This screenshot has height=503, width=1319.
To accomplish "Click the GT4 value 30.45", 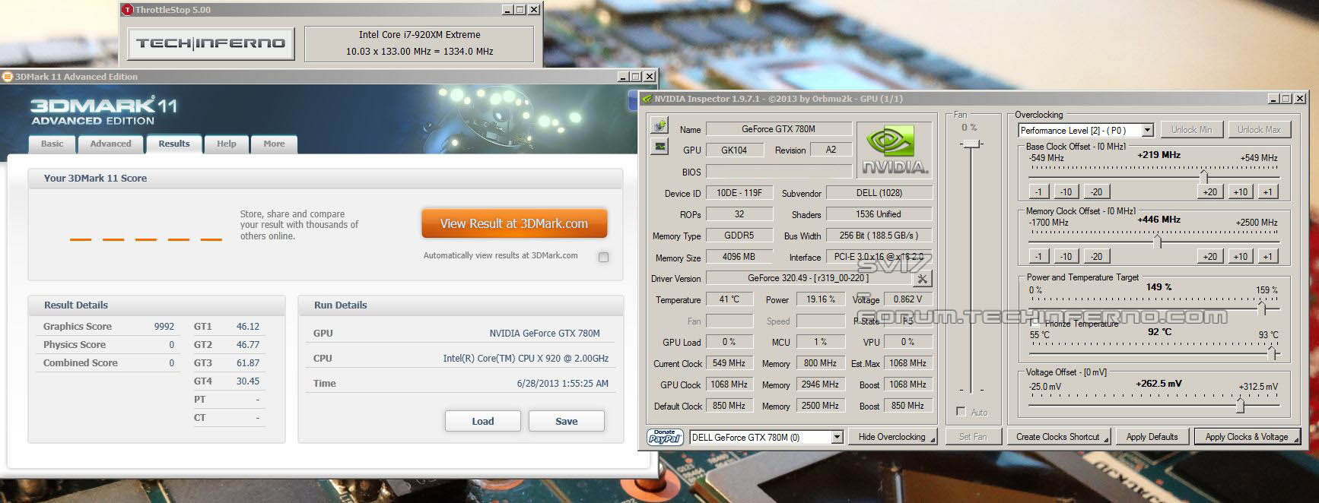I will pyautogui.click(x=248, y=381).
